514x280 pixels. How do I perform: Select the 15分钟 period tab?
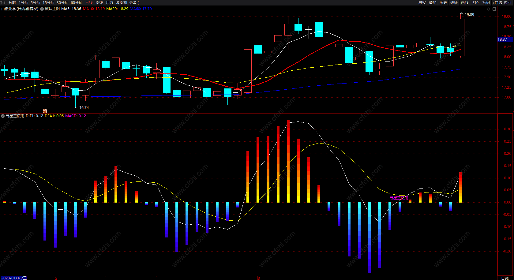click(48, 3)
